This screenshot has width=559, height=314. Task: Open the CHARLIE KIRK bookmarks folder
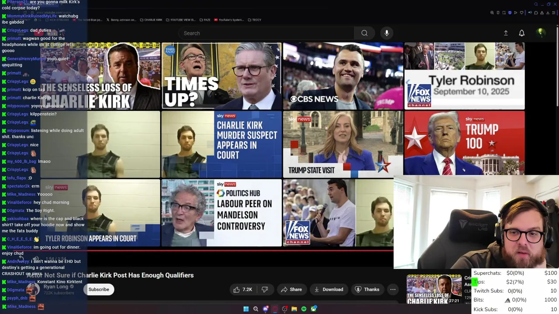151,20
